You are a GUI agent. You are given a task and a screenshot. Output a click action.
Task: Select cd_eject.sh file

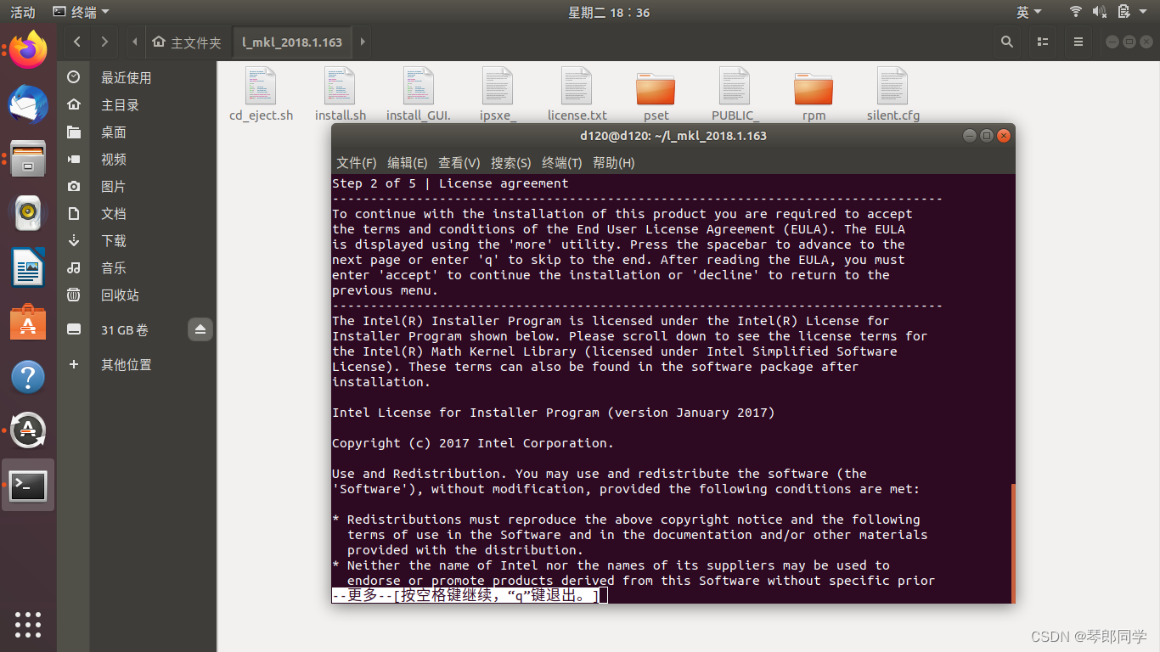[261, 94]
